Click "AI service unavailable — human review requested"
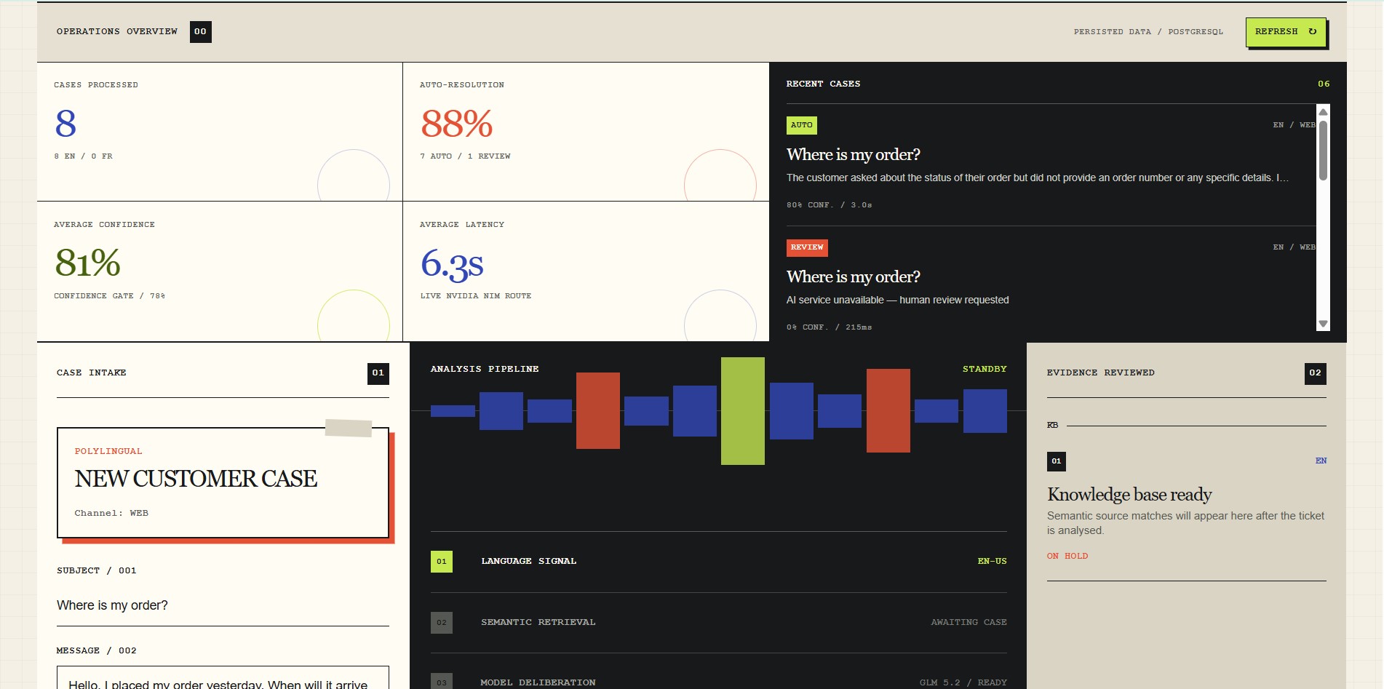Image resolution: width=1384 pixels, height=689 pixels. [x=897, y=300]
